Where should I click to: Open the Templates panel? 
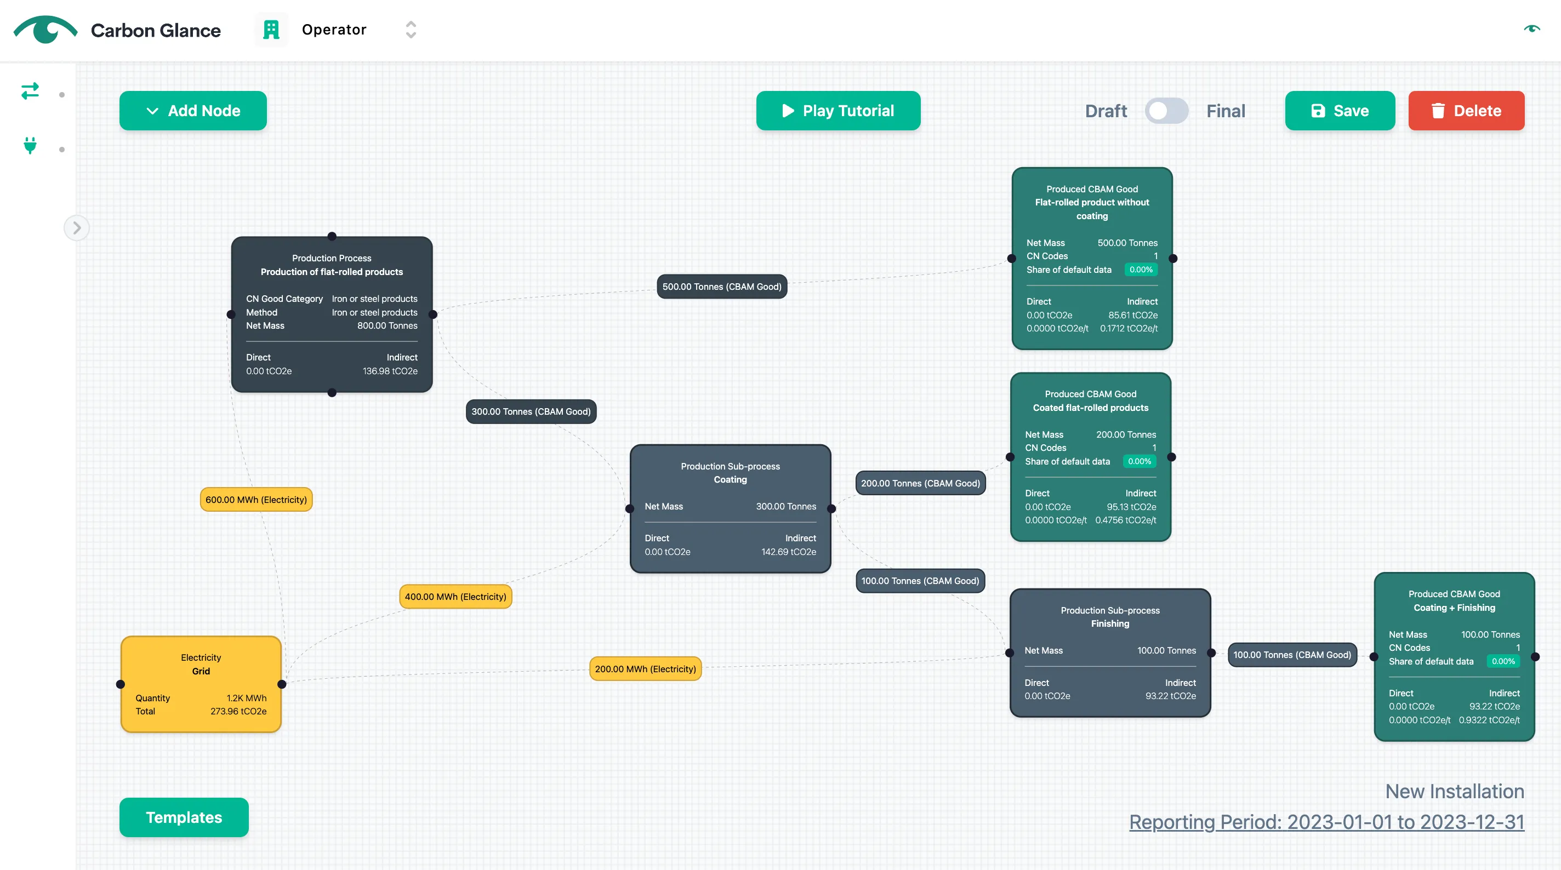(184, 817)
